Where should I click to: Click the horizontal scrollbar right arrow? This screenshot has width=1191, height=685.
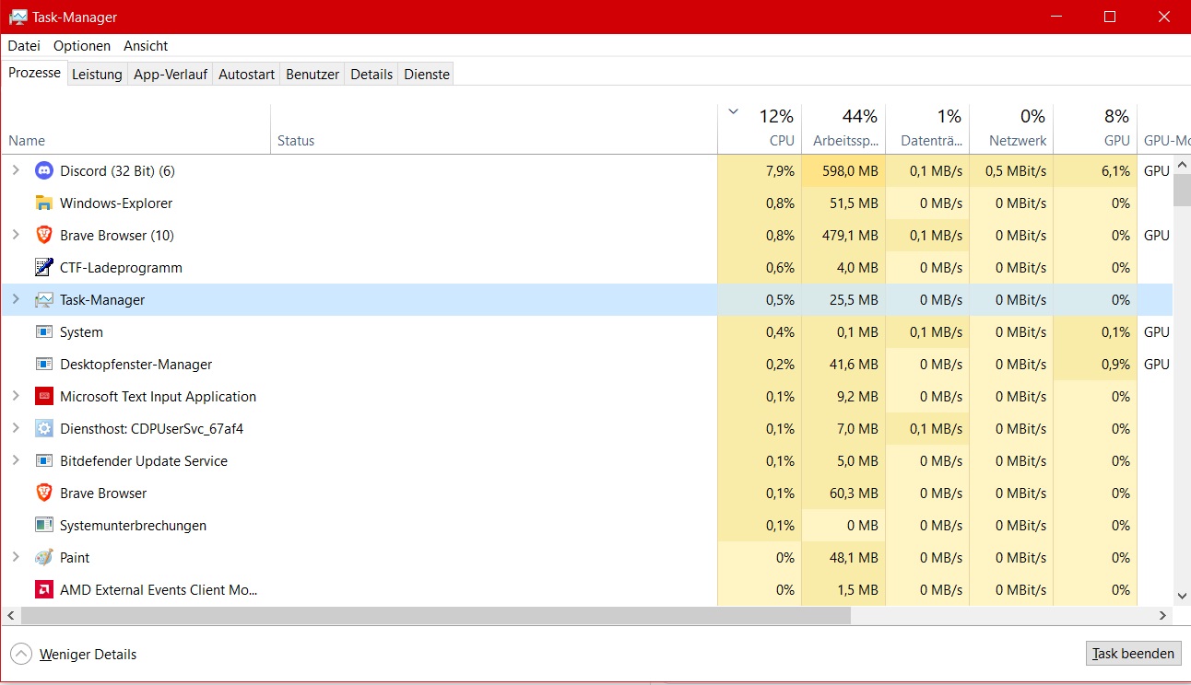[x=1163, y=615]
